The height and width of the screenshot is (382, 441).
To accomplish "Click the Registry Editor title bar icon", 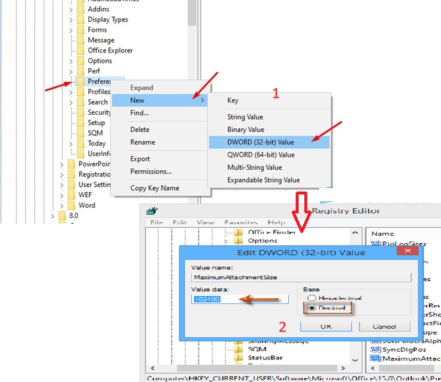I will click(x=153, y=211).
